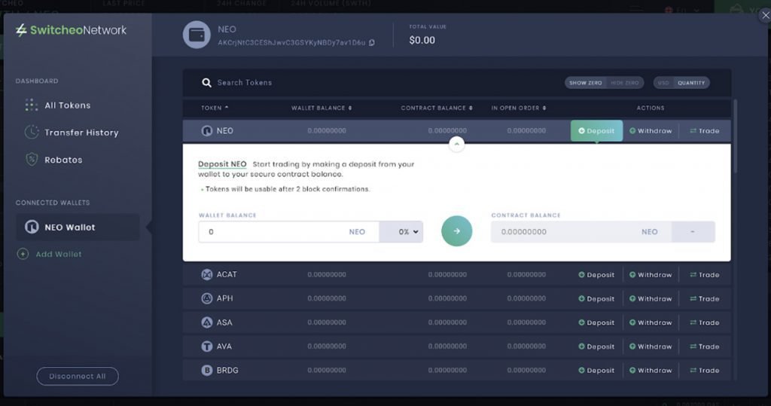Click Trade in BRDG row

tap(705, 370)
